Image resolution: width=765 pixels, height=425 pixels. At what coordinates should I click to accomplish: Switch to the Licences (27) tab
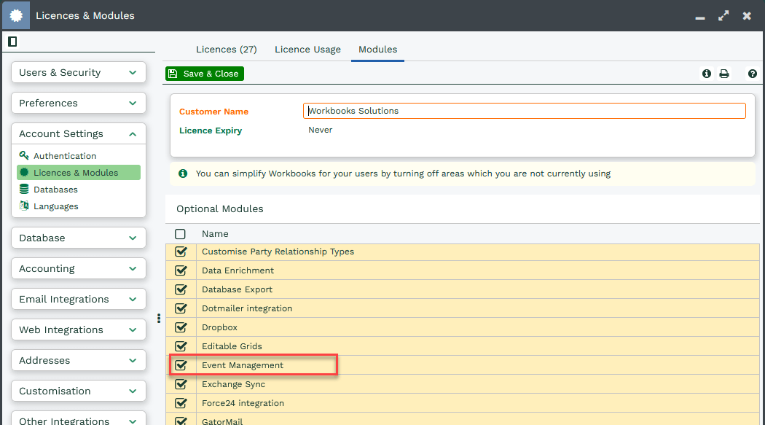point(227,50)
